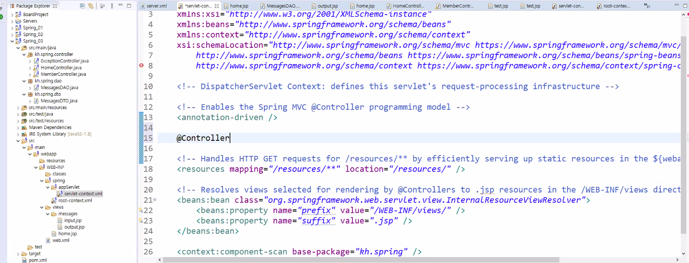This screenshot has height=263, width=689.
Task: Select home.jsp under views folder
Action: point(67,233)
